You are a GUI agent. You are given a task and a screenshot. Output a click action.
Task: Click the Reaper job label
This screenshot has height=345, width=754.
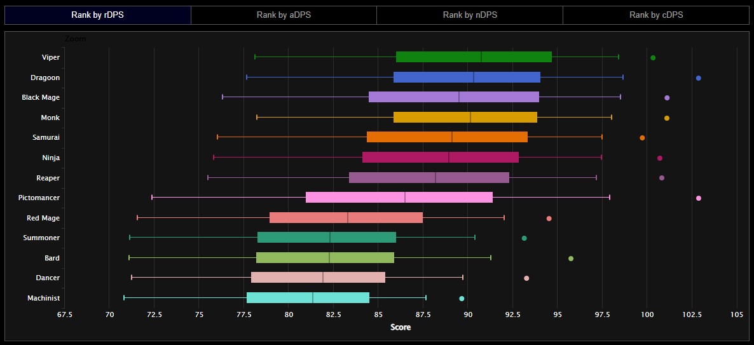pyautogui.click(x=48, y=178)
